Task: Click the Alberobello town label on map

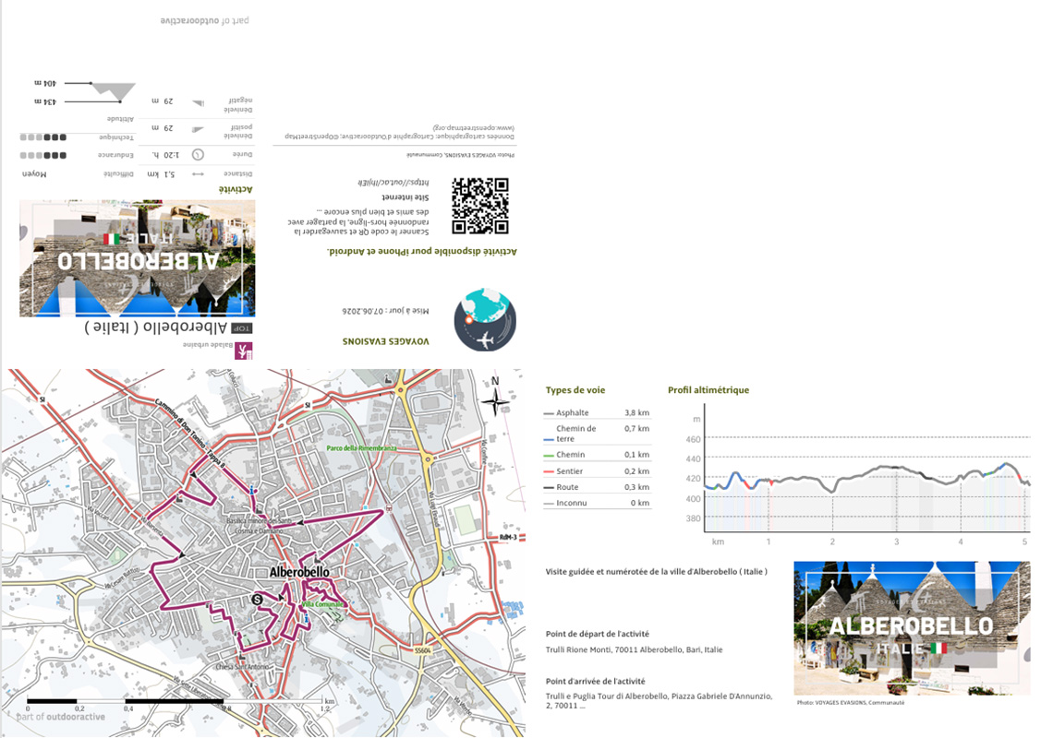Action: point(299,572)
